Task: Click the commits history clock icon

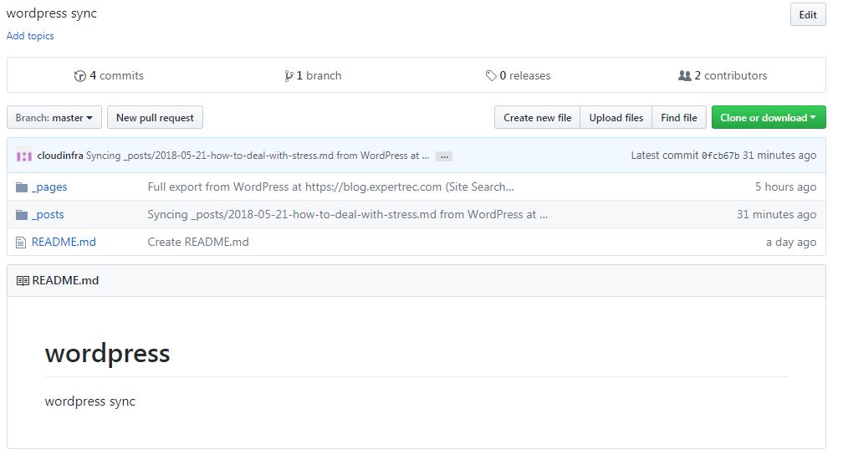Action: 80,76
